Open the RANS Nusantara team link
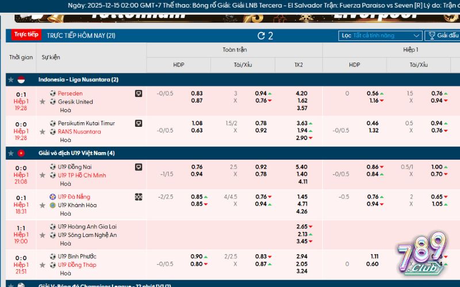The image size is (460, 287). [79, 131]
